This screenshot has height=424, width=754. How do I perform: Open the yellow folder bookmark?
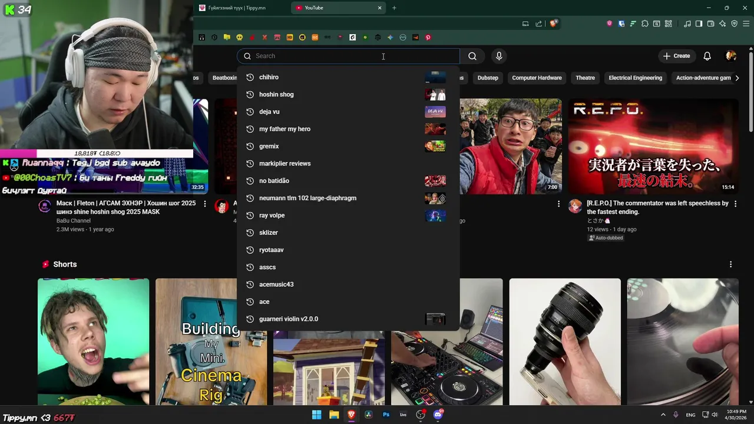[227, 37]
